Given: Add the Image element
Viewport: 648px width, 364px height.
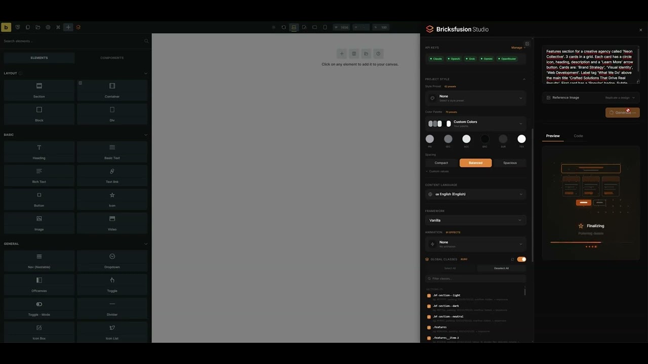Looking at the screenshot, I should (x=39, y=223).
